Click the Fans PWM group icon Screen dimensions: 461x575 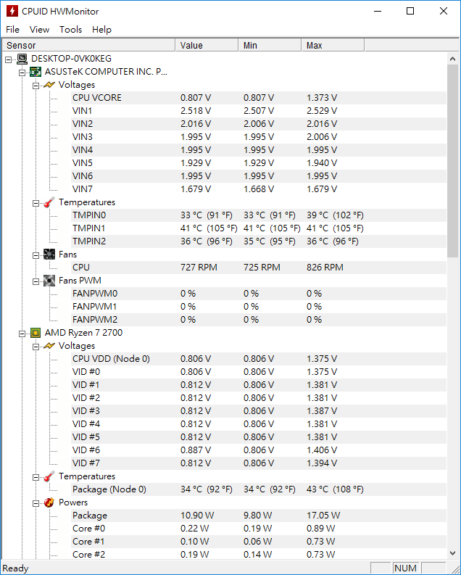(49, 281)
